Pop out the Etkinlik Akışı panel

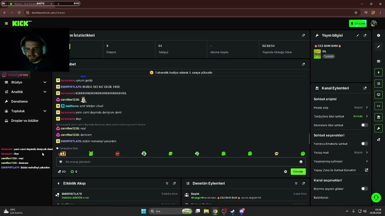174,183
